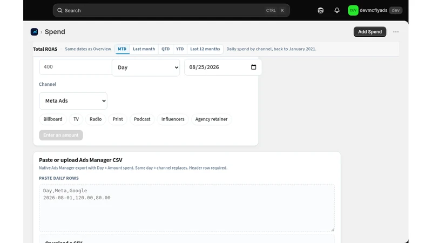Click the search magnifier icon
This screenshot has width=432, height=243.
pyautogui.click(x=60, y=10)
